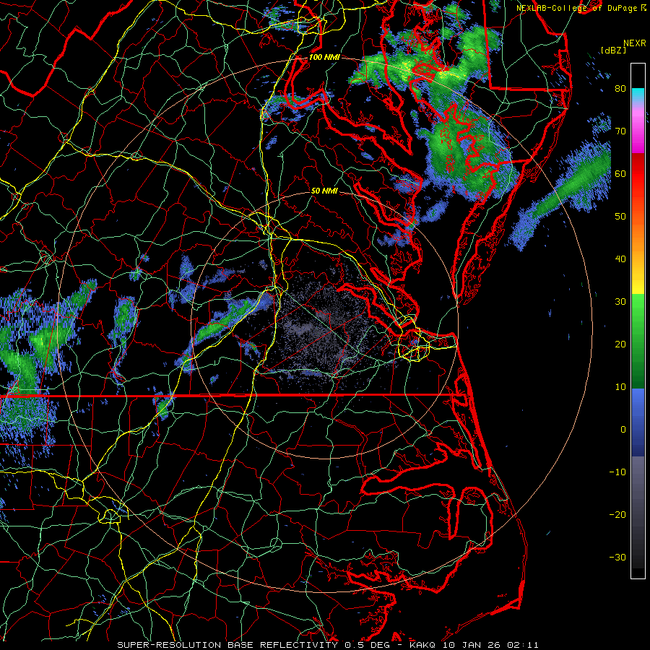Click the 80 dBZ scale value
Image resolution: width=650 pixels, height=650 pixels.
[620, 89]
